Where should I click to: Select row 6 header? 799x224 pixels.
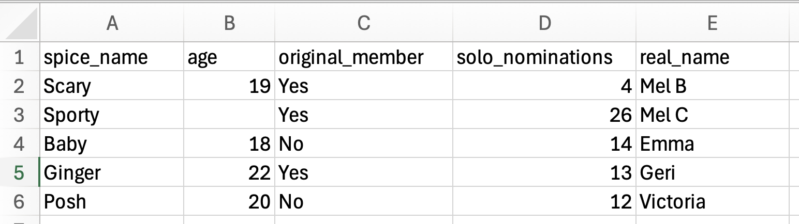pyautogui.click(x=19, y=201)
